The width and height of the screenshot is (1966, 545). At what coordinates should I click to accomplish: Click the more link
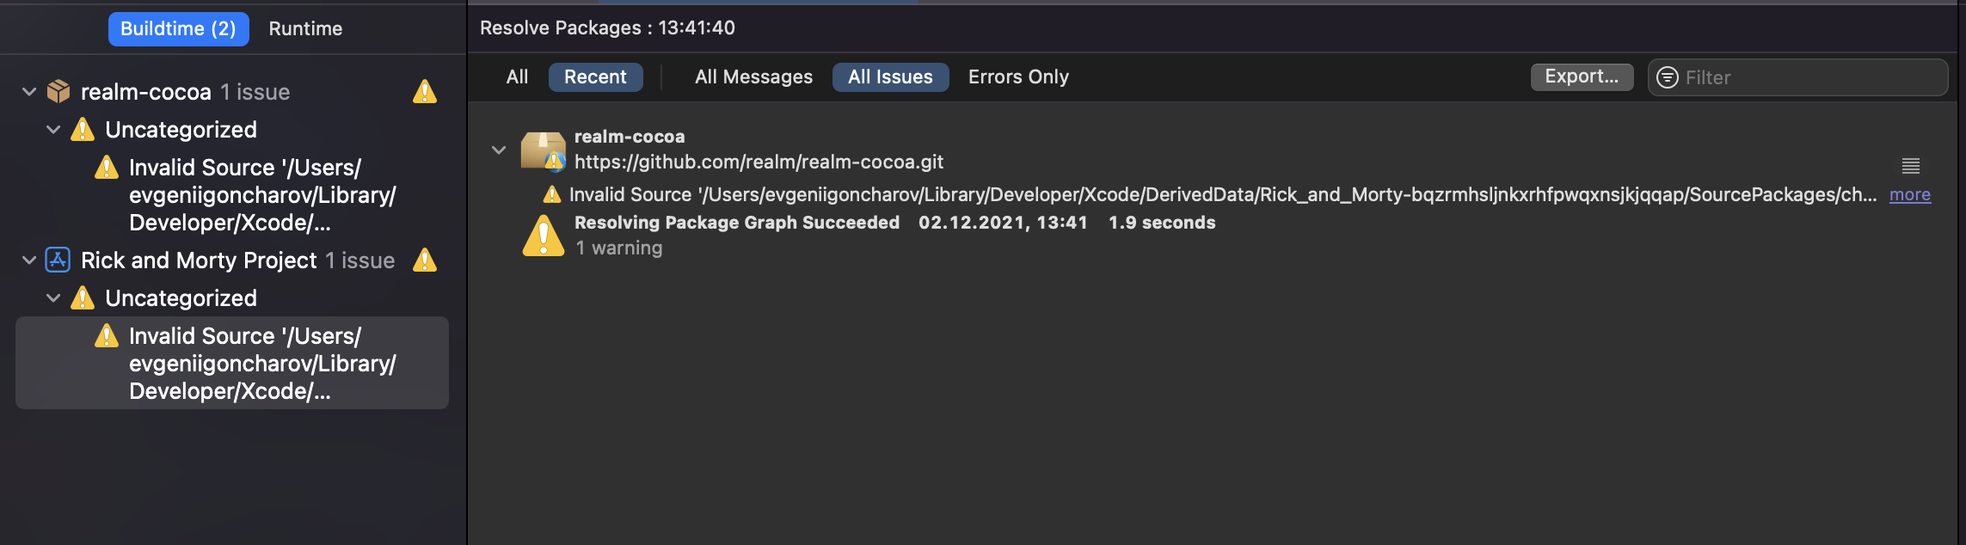(x=1910, y=195)
